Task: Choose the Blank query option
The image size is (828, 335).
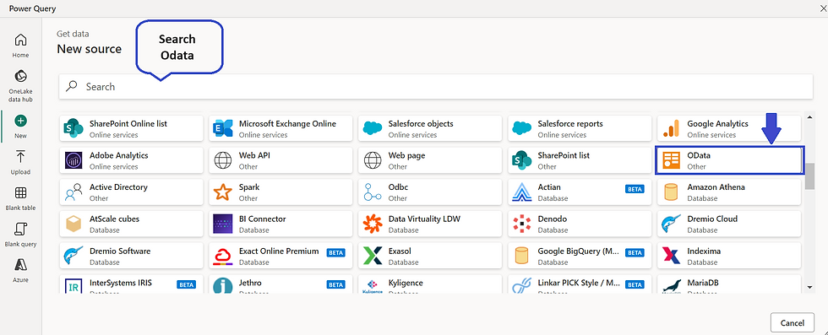Action: [20, 235]
